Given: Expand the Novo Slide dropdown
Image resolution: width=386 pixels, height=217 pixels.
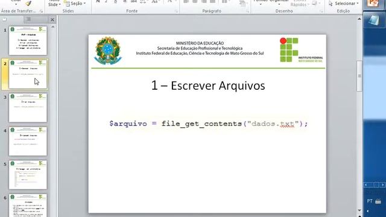Looking at the screenshot, I should click(60, 5).
